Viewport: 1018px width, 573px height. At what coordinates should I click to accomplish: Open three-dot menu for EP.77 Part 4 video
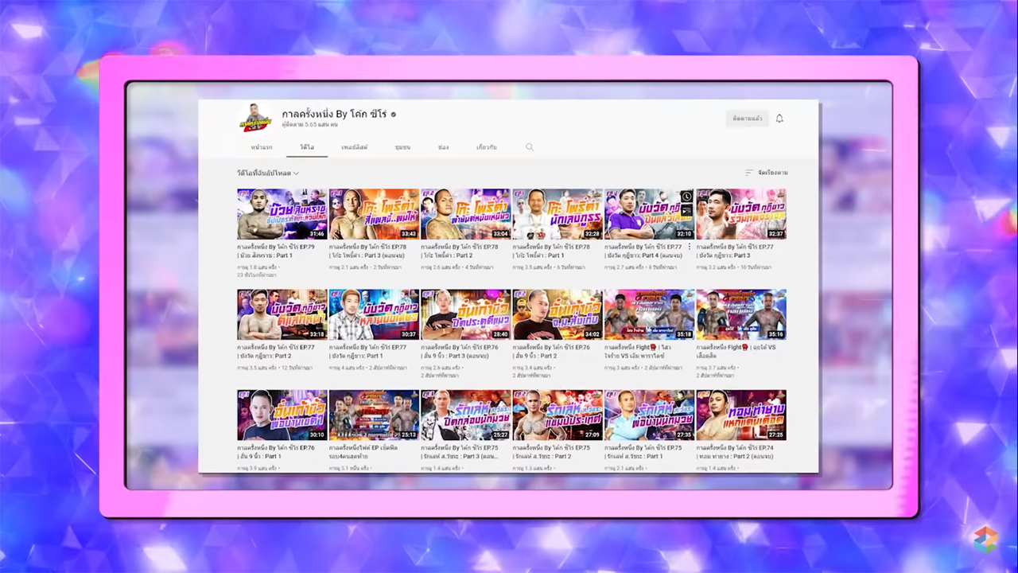690,248
